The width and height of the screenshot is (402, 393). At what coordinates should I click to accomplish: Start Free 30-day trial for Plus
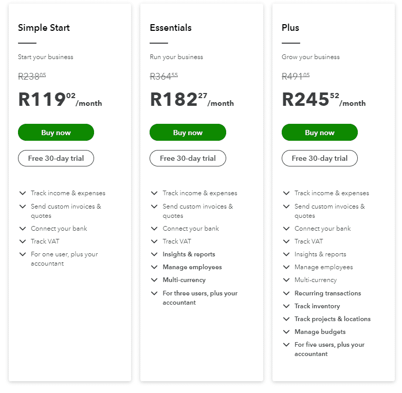coord(320,158)
